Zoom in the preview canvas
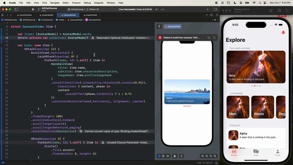The height and width of the screenshot is (165, 293). (215, 156)
